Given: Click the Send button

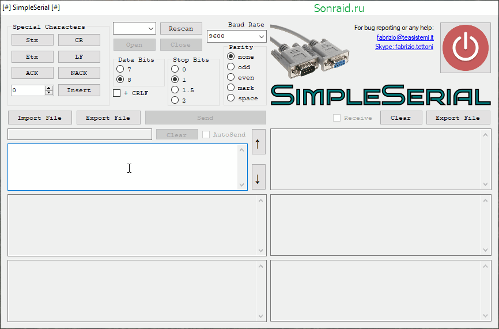Looking at the screenshot, I should (206, 118).
